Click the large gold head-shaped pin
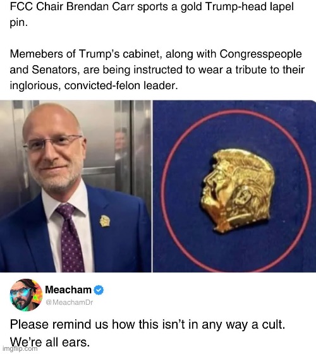Screen dimensions: 316x354 238,190
